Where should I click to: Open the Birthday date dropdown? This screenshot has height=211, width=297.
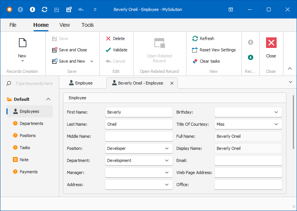pyautogui.click(x=276, y=112)
